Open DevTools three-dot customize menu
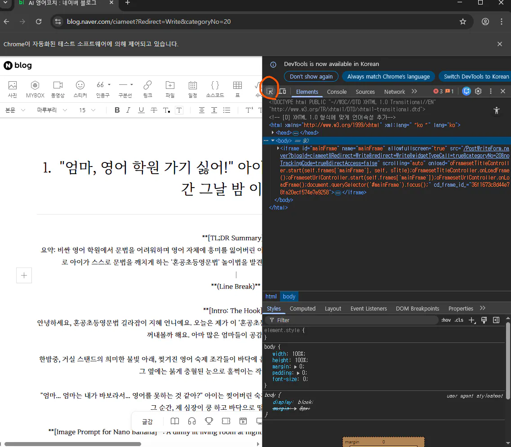 pos(491,92)
